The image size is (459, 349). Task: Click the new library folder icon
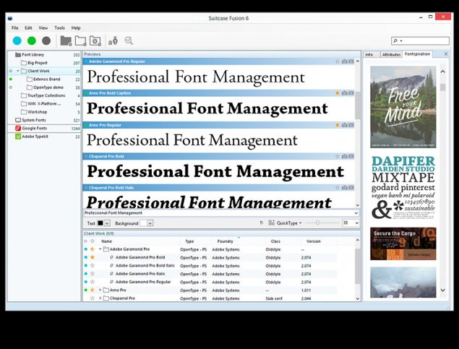point(66,41)
